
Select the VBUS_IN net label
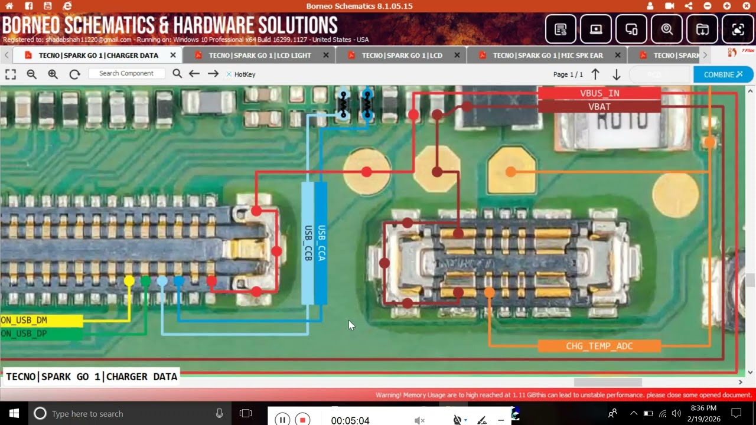(x=599, y=93)
